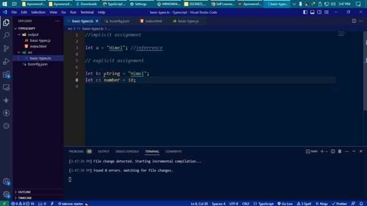Open the Selection menu
The height and width of the screenshot is (206, 367).
click(x=38, y=12)
